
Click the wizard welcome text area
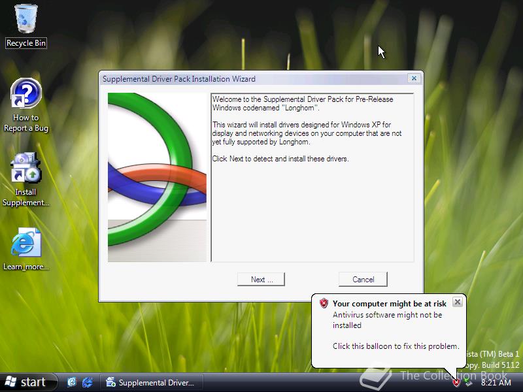point(312,178)
